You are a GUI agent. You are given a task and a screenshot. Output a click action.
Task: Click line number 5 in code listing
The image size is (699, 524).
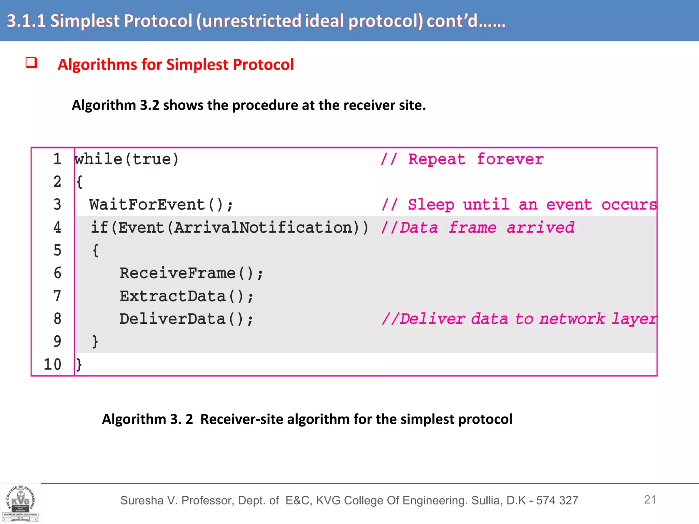[57, 250]
